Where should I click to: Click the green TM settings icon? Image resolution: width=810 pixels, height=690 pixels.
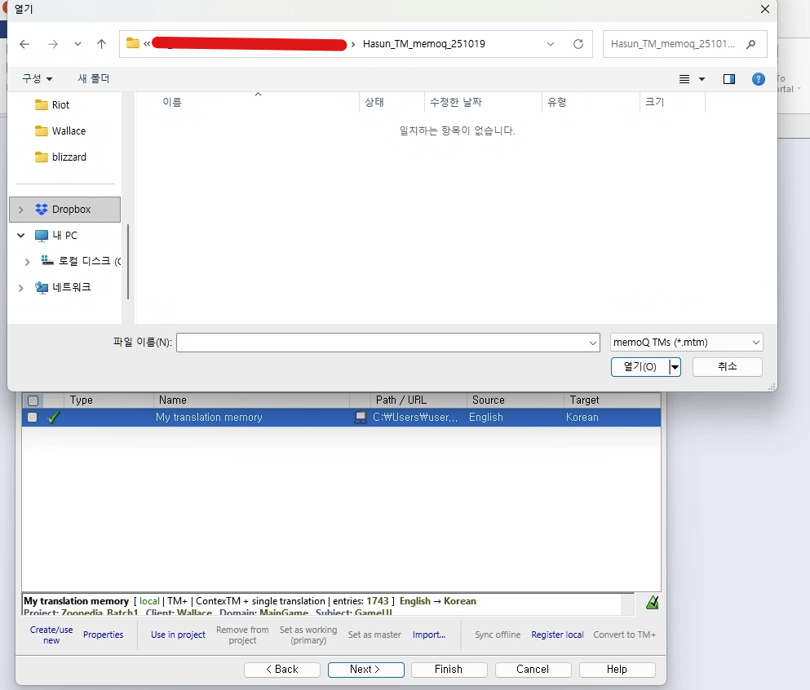pos(652,603)
